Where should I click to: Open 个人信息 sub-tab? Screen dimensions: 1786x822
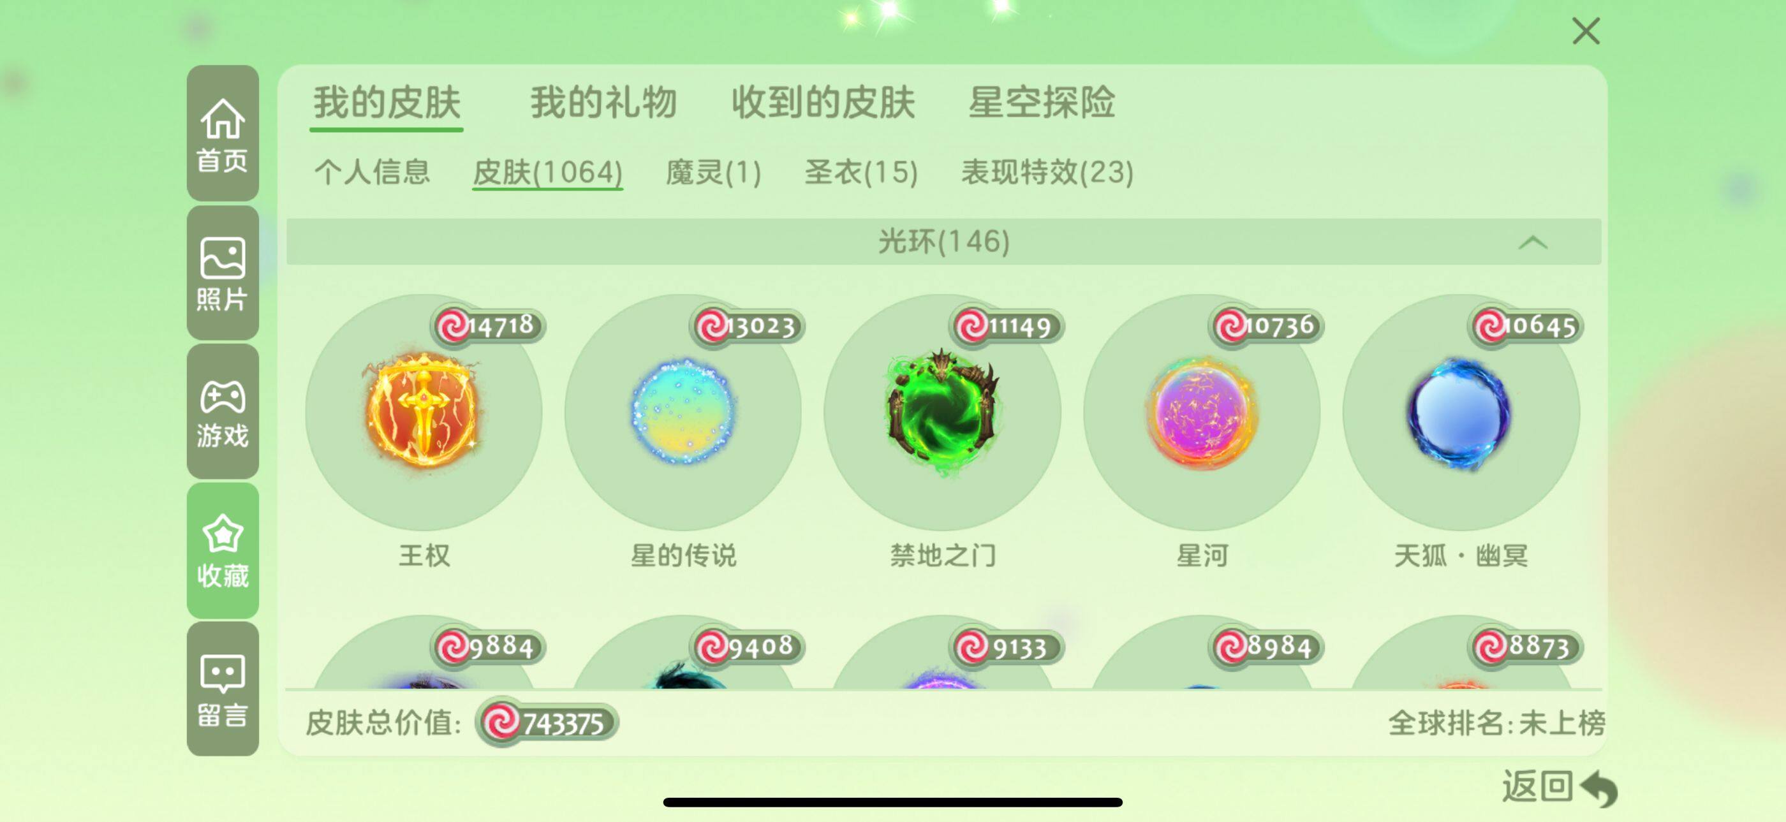(373, 172)
